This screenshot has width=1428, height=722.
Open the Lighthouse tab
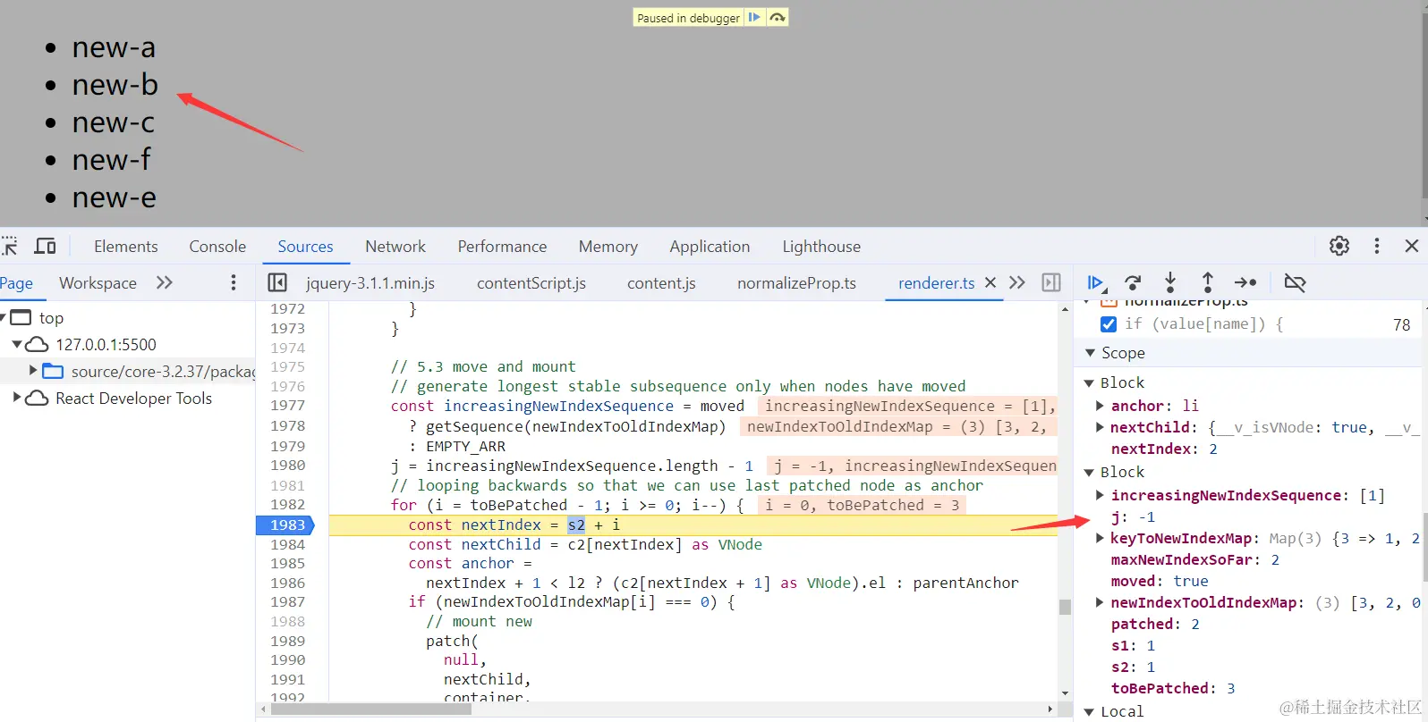(821, 246)
